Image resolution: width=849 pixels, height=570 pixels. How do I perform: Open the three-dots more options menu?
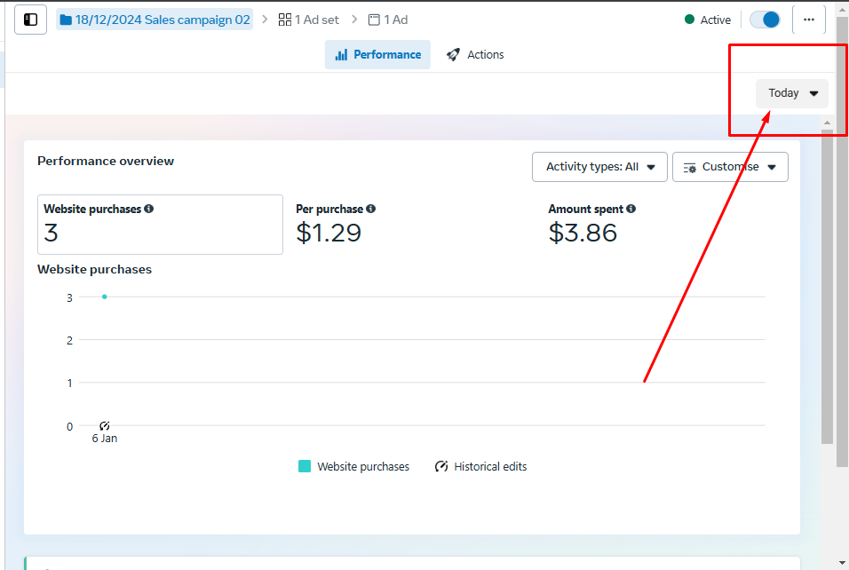[808, 20]
